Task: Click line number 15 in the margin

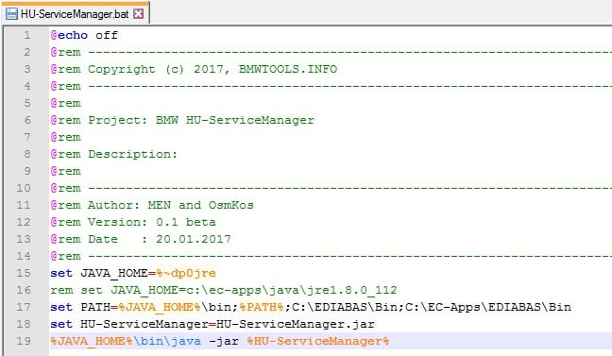Action: click(24, 273)
